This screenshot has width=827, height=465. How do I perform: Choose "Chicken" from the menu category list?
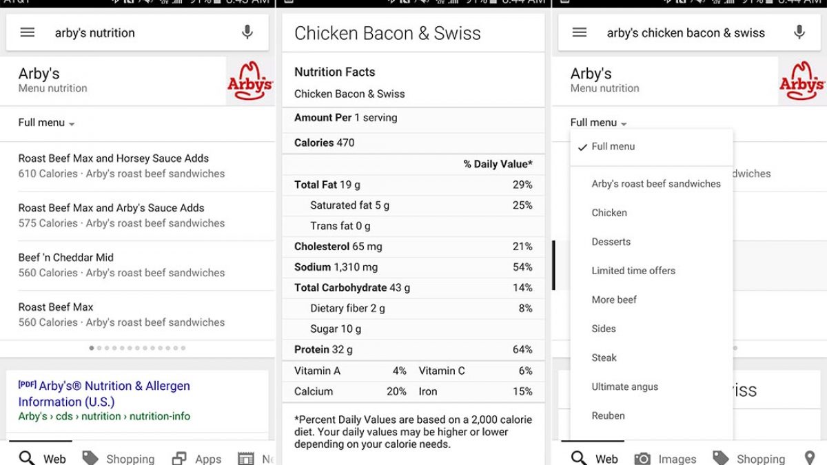[x=609, y=213]
